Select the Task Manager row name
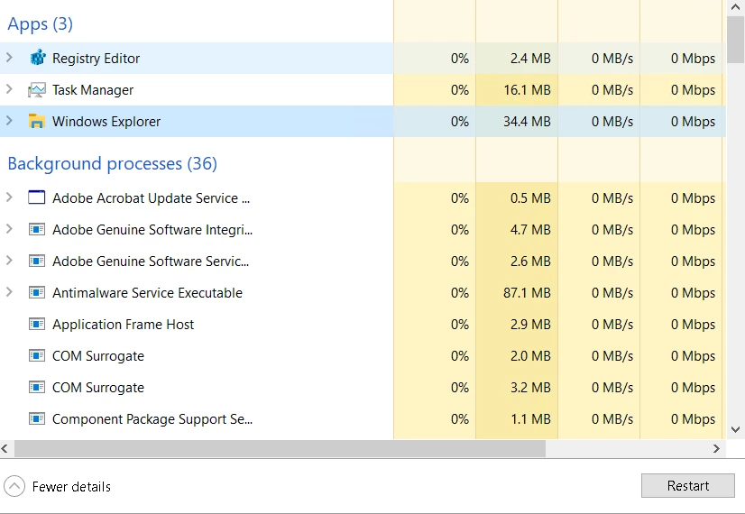This screenshot has height=514, width=745. (93, 90)
